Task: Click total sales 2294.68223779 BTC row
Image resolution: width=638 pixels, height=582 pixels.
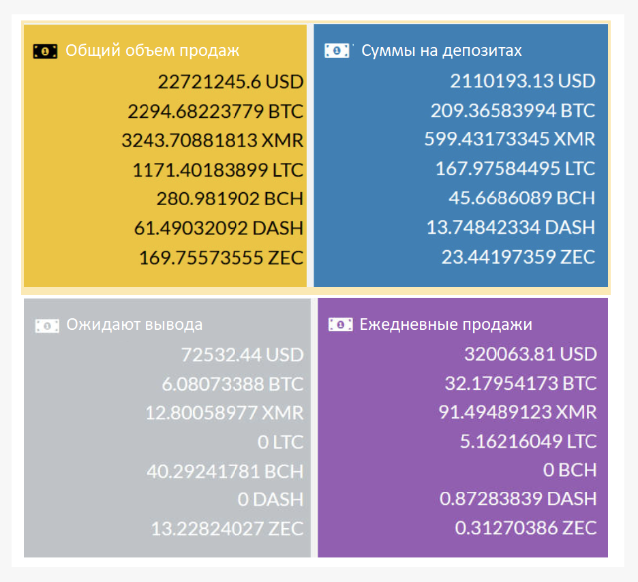Action: coord(215,111)
